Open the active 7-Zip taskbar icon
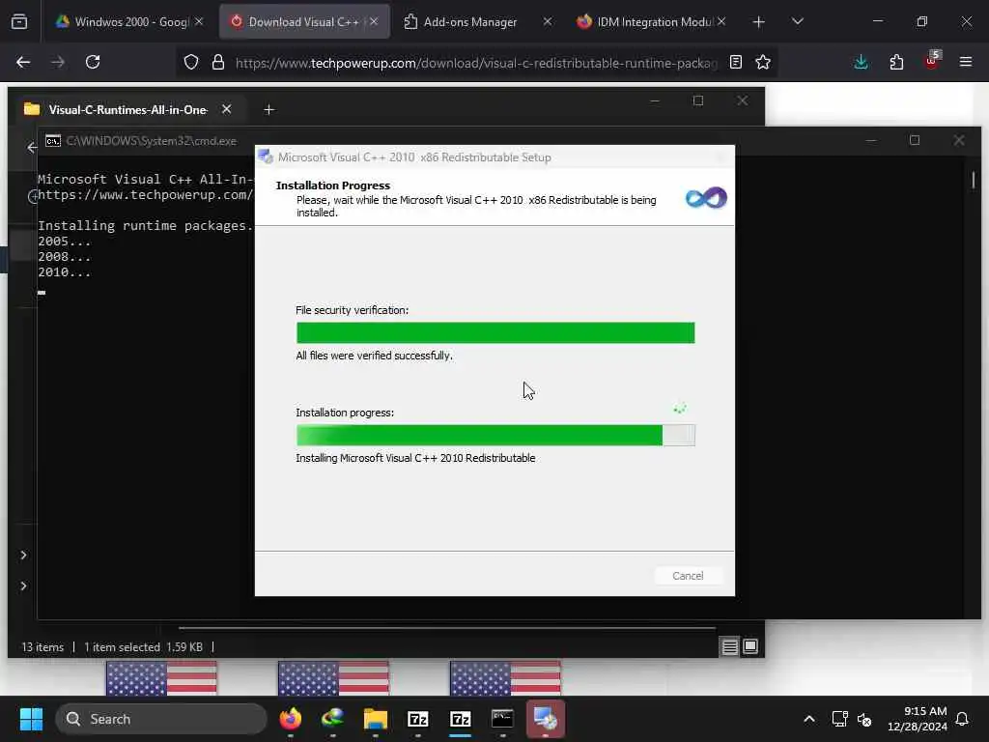Screen dimensions: 989x742 (461, 719)
